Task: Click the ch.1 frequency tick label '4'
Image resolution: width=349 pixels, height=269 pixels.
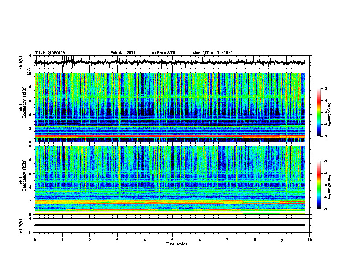Action: pyautogui.click(x=31, y=115)
